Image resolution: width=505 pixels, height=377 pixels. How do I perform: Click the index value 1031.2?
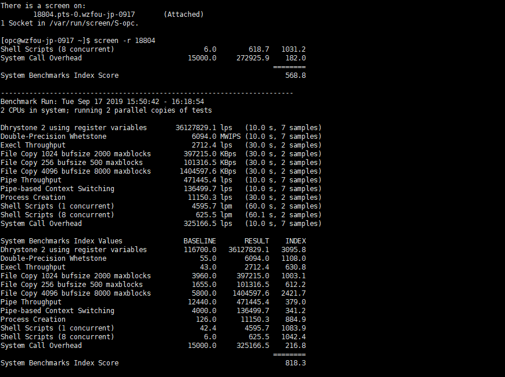coord(293,49)
